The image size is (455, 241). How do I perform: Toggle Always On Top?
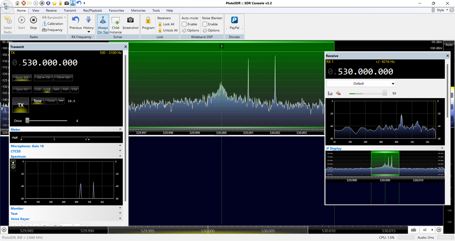[x=103, y=25]
